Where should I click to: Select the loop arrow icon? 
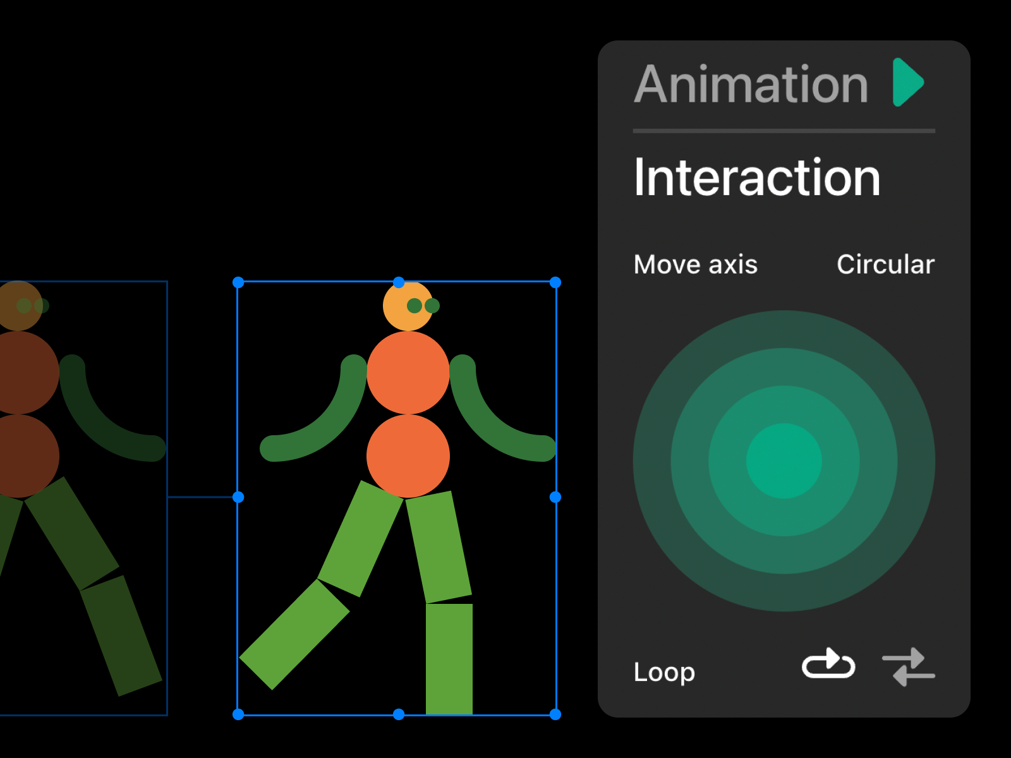click(x=828, y=665)
